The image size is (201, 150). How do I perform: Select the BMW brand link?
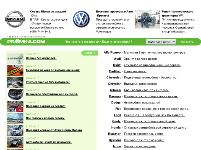click(117, 65)
